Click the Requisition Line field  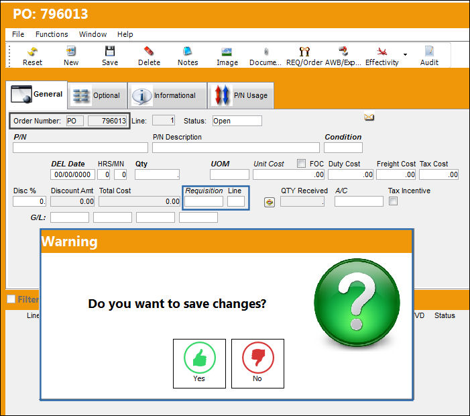click(236, 201)
